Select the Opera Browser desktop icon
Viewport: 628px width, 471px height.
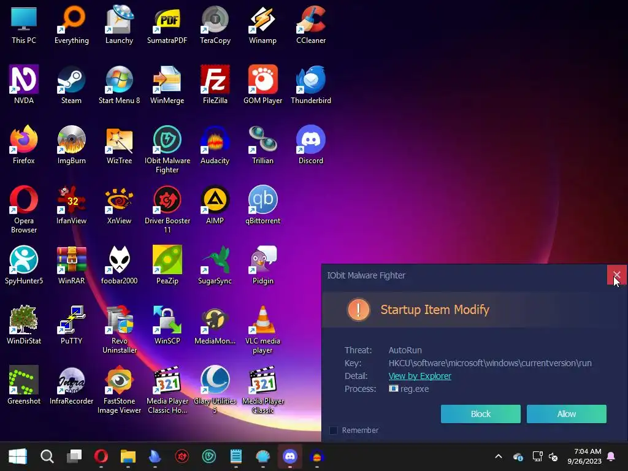[x=24, y=209]
